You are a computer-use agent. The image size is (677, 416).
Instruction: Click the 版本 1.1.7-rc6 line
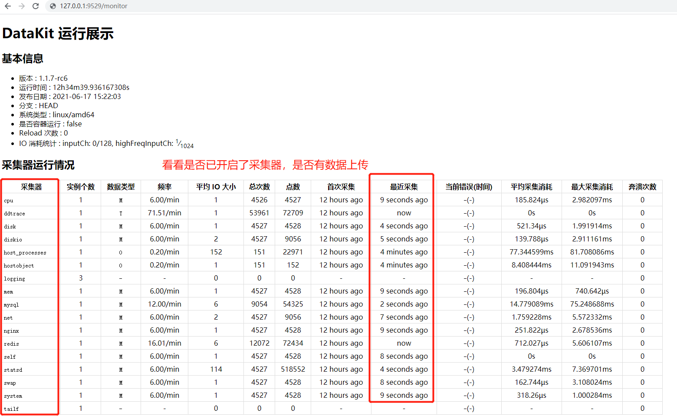(43, 78)
